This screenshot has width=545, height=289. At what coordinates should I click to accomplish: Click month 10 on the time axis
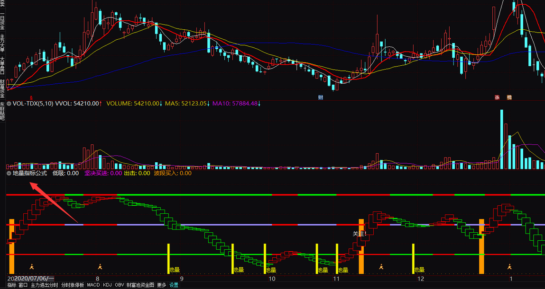point(272,279)
